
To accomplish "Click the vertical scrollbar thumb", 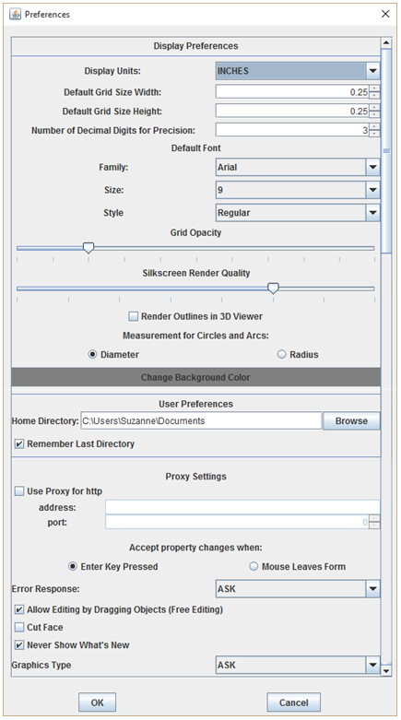I will point(386,150).
